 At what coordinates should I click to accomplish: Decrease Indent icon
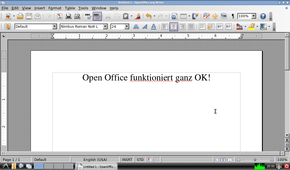tap(220, 27)
